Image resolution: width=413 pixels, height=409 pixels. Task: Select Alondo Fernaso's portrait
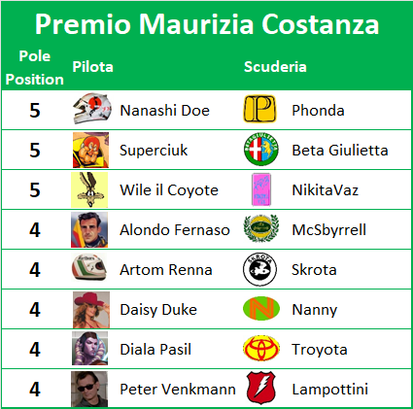(89, 229)
